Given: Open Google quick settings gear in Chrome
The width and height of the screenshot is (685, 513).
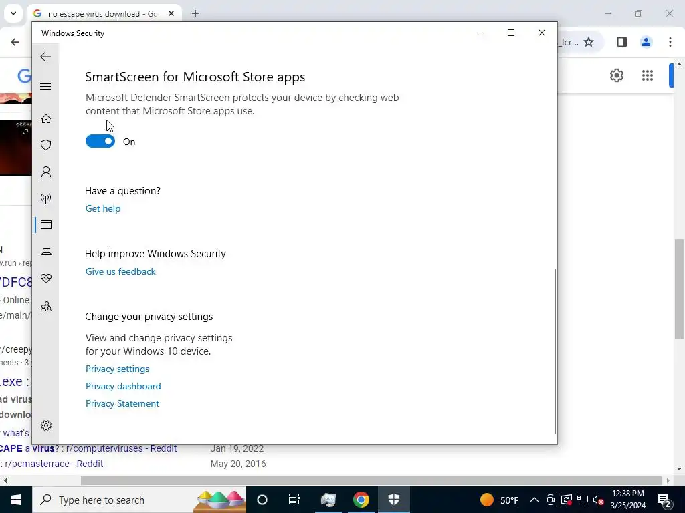Looking at the screenshot, I should click(616, 75).
